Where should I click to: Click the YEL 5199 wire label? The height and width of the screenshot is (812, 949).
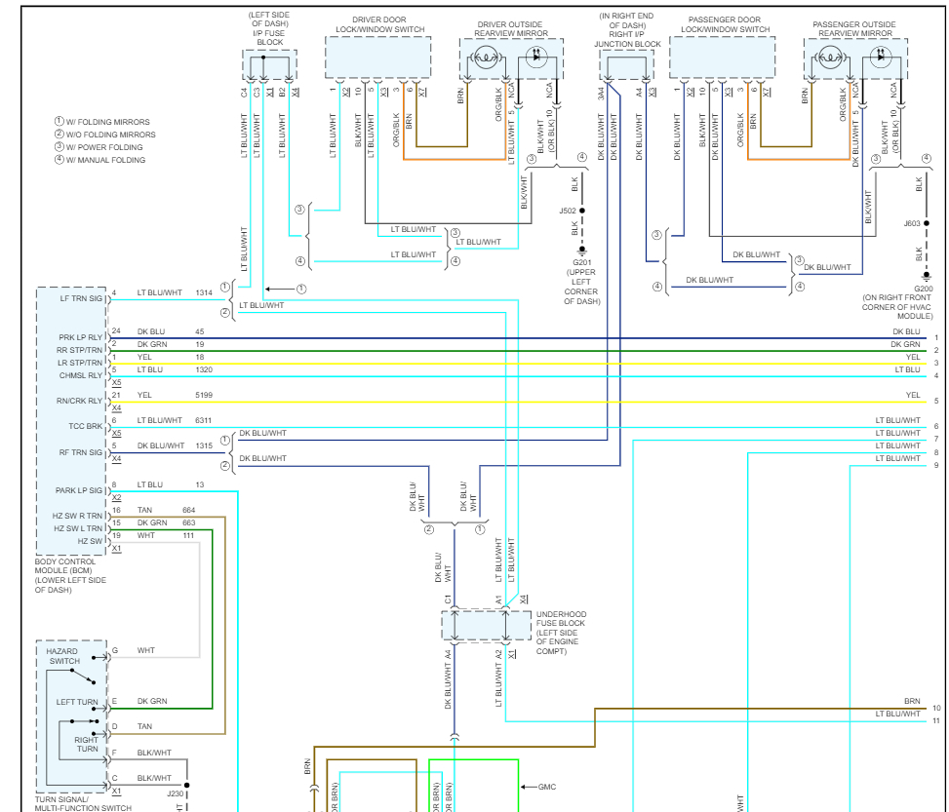144,395
